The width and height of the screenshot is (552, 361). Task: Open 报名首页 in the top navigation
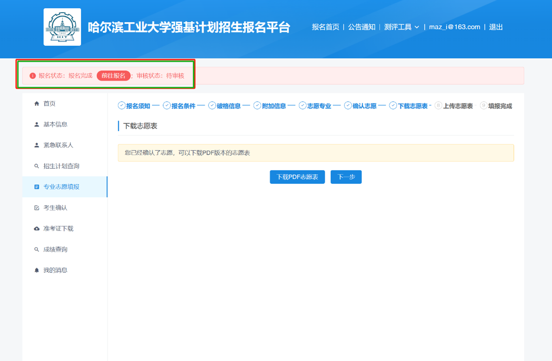pyautogui.click(x=325, y=27)
